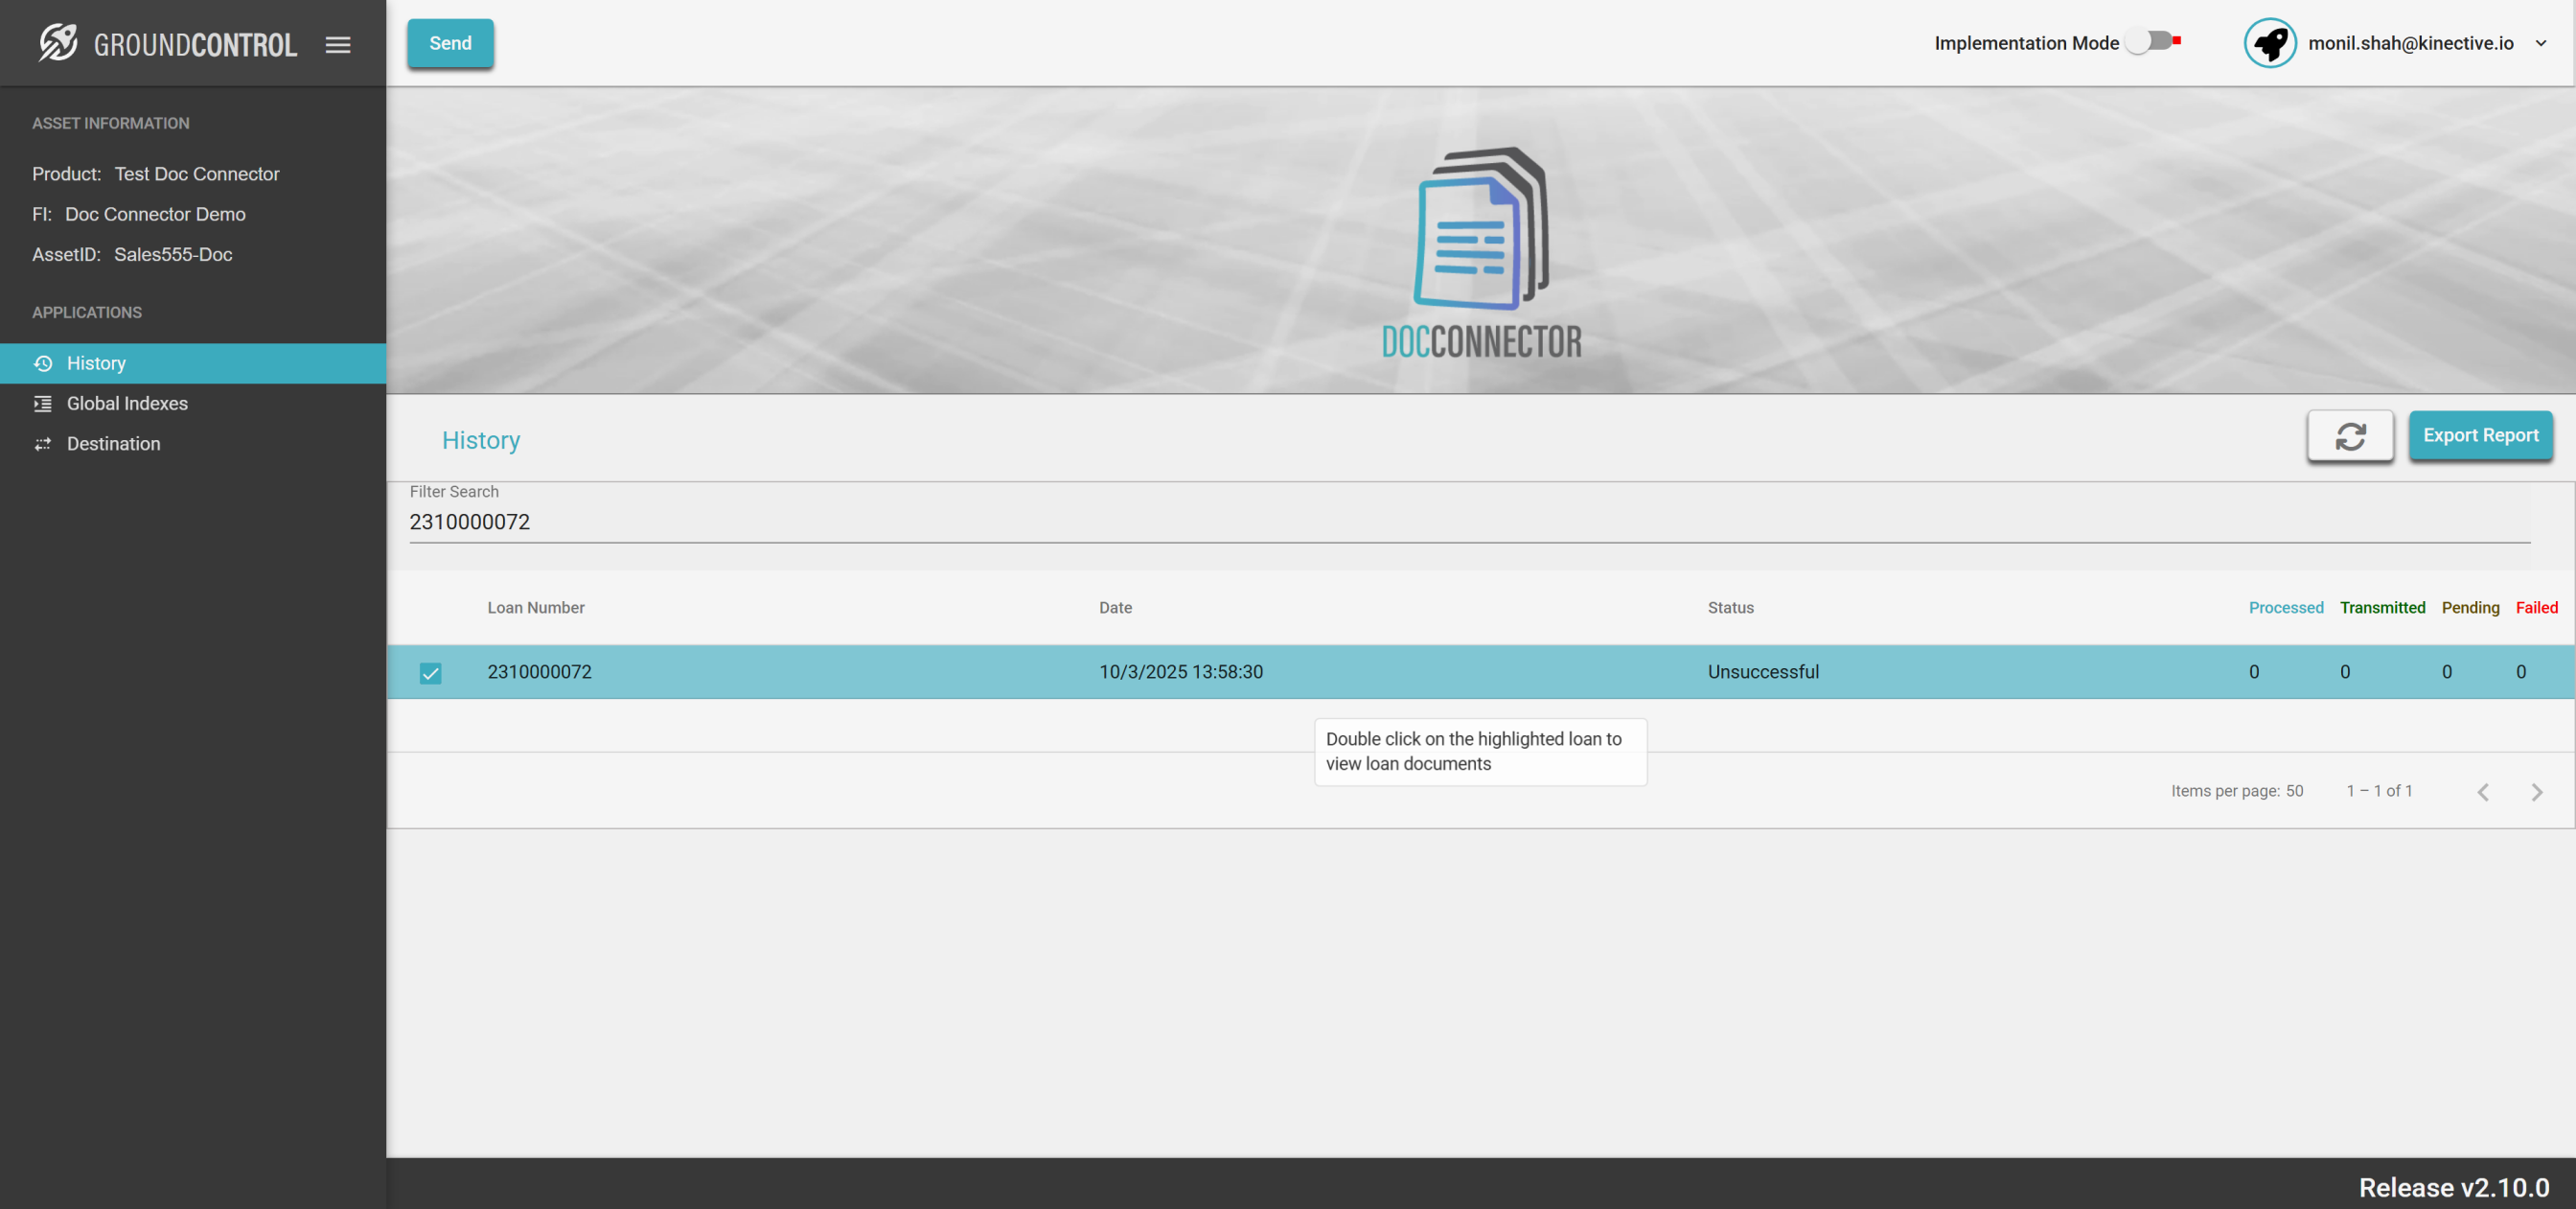2576x1209 pixels.
Task: Sort by the Loan Number column header
Action: [x=535, y=608]
